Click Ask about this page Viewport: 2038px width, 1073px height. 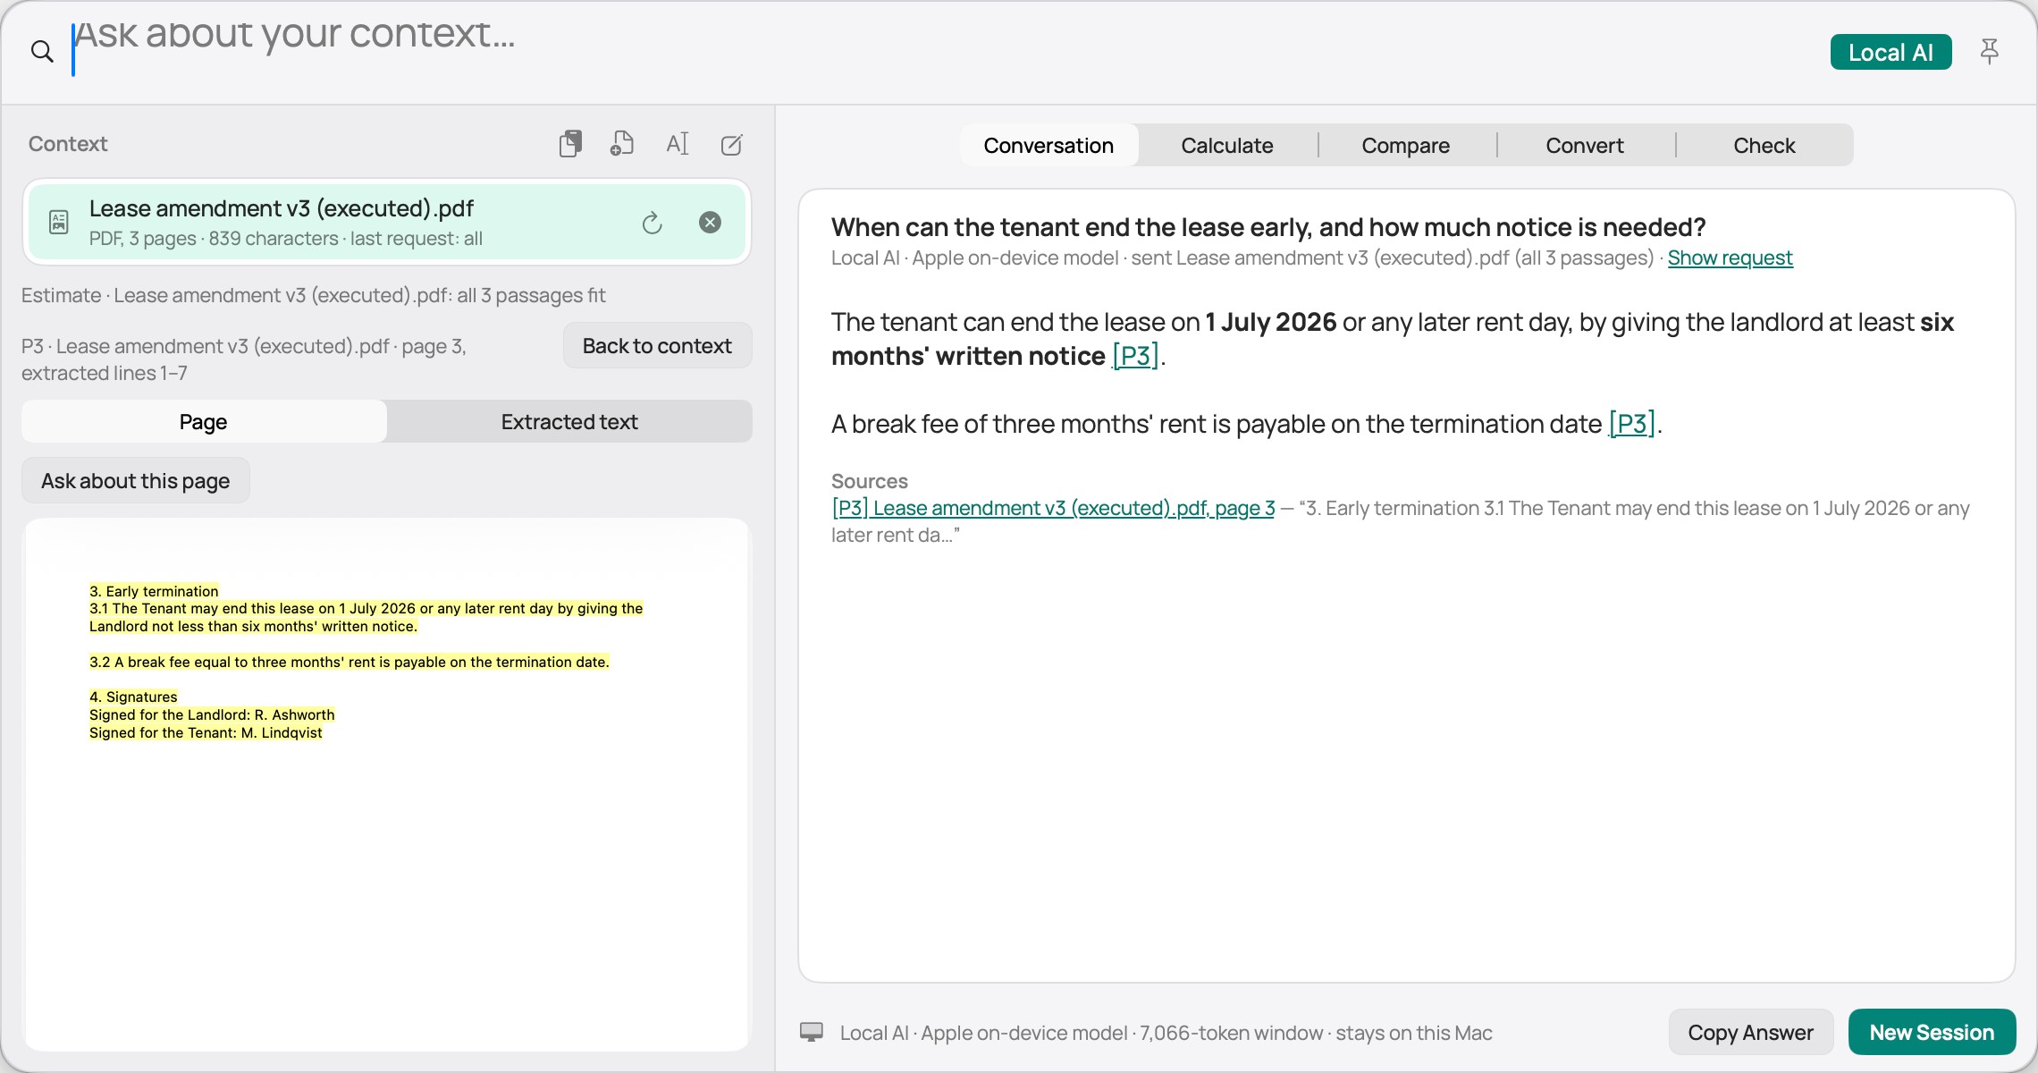coord(135,480)
